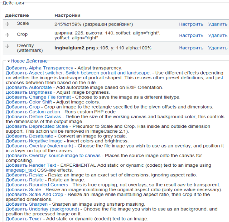Add the Desaturate action
This screenshot has height=222, width=229.
(x=29, y=136)
